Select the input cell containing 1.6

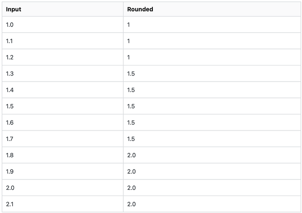[x=10, y=123]
